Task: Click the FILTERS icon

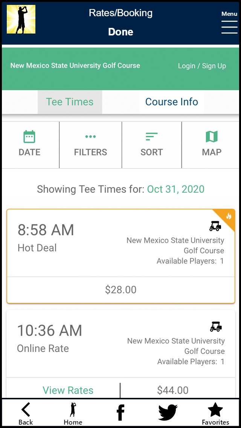Action: pos(90,136)
